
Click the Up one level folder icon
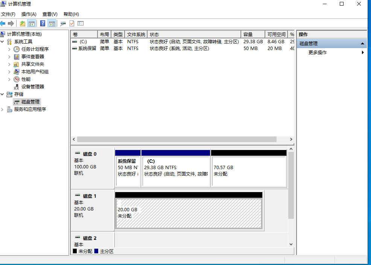pyautogui.click(x=23, y=24)
